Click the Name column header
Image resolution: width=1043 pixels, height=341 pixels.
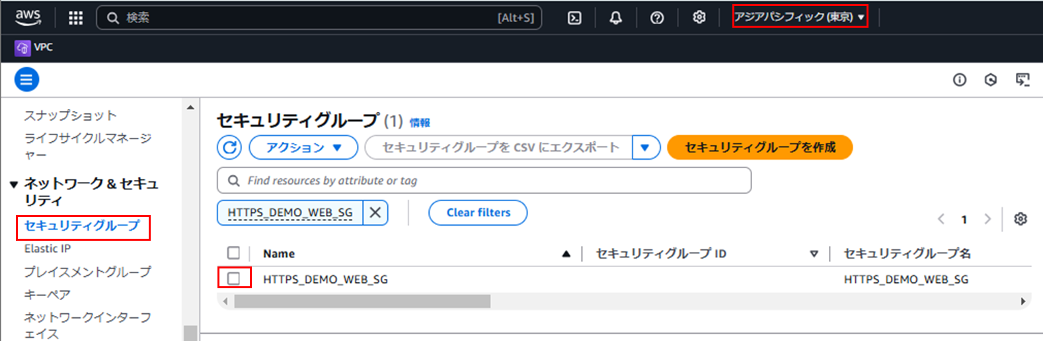[x=279, y=254]
